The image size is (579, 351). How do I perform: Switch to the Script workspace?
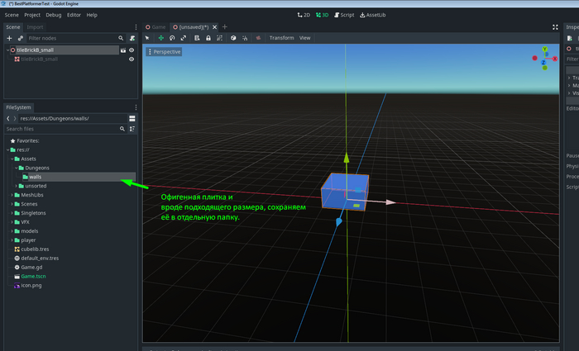pos(343,15)
